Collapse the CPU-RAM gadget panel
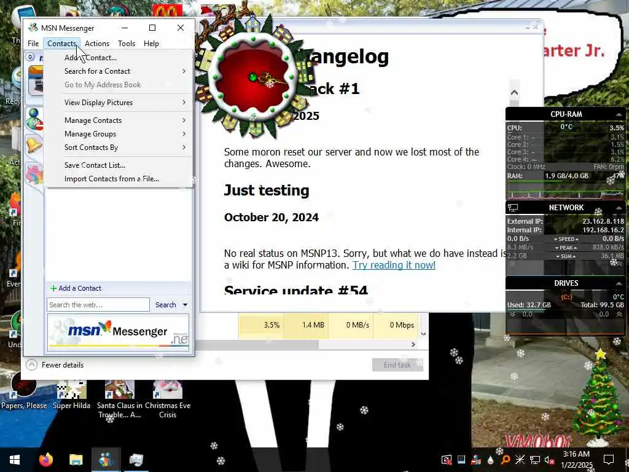Image resolution: width=629 pixels, height=472 pixels. click(x=619, y=115)
